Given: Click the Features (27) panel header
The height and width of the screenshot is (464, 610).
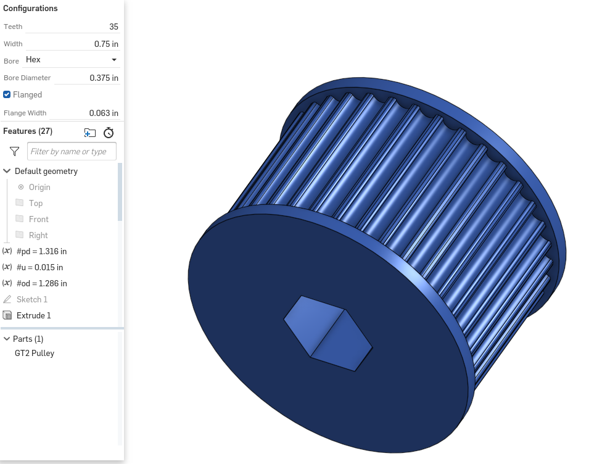Looking at the screenshot, I should [x=27, y=131].
